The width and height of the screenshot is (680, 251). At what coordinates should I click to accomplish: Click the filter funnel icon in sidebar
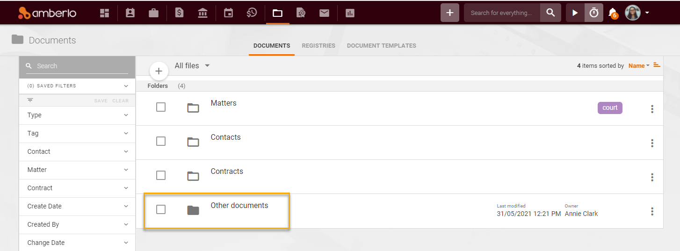30,100
